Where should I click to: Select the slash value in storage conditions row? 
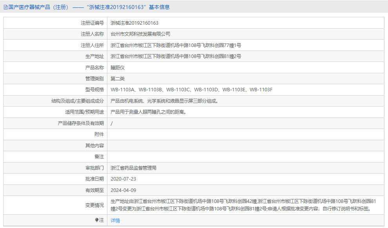112,123
